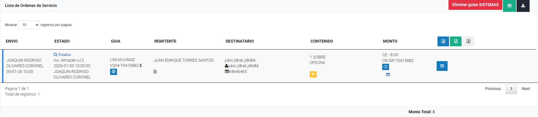Open the Estados search link

(x=62, y=54)
